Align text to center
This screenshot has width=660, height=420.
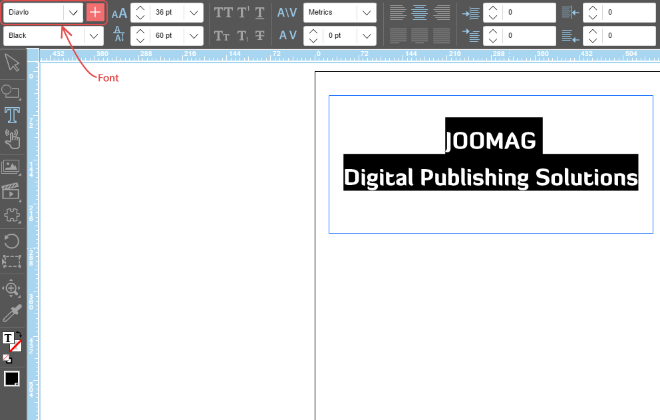click(x=419, y=13)
